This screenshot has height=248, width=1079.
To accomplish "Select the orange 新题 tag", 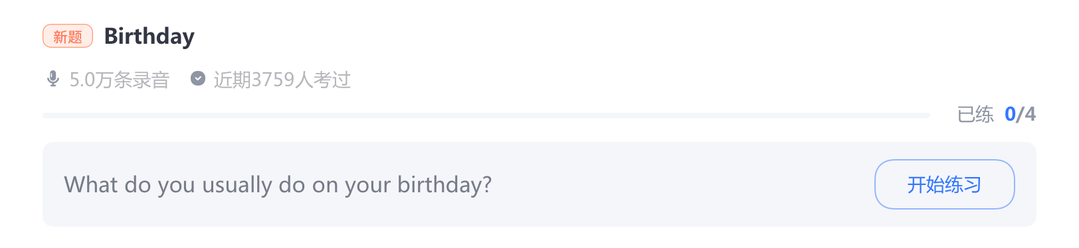I will (x=68, y=36).
